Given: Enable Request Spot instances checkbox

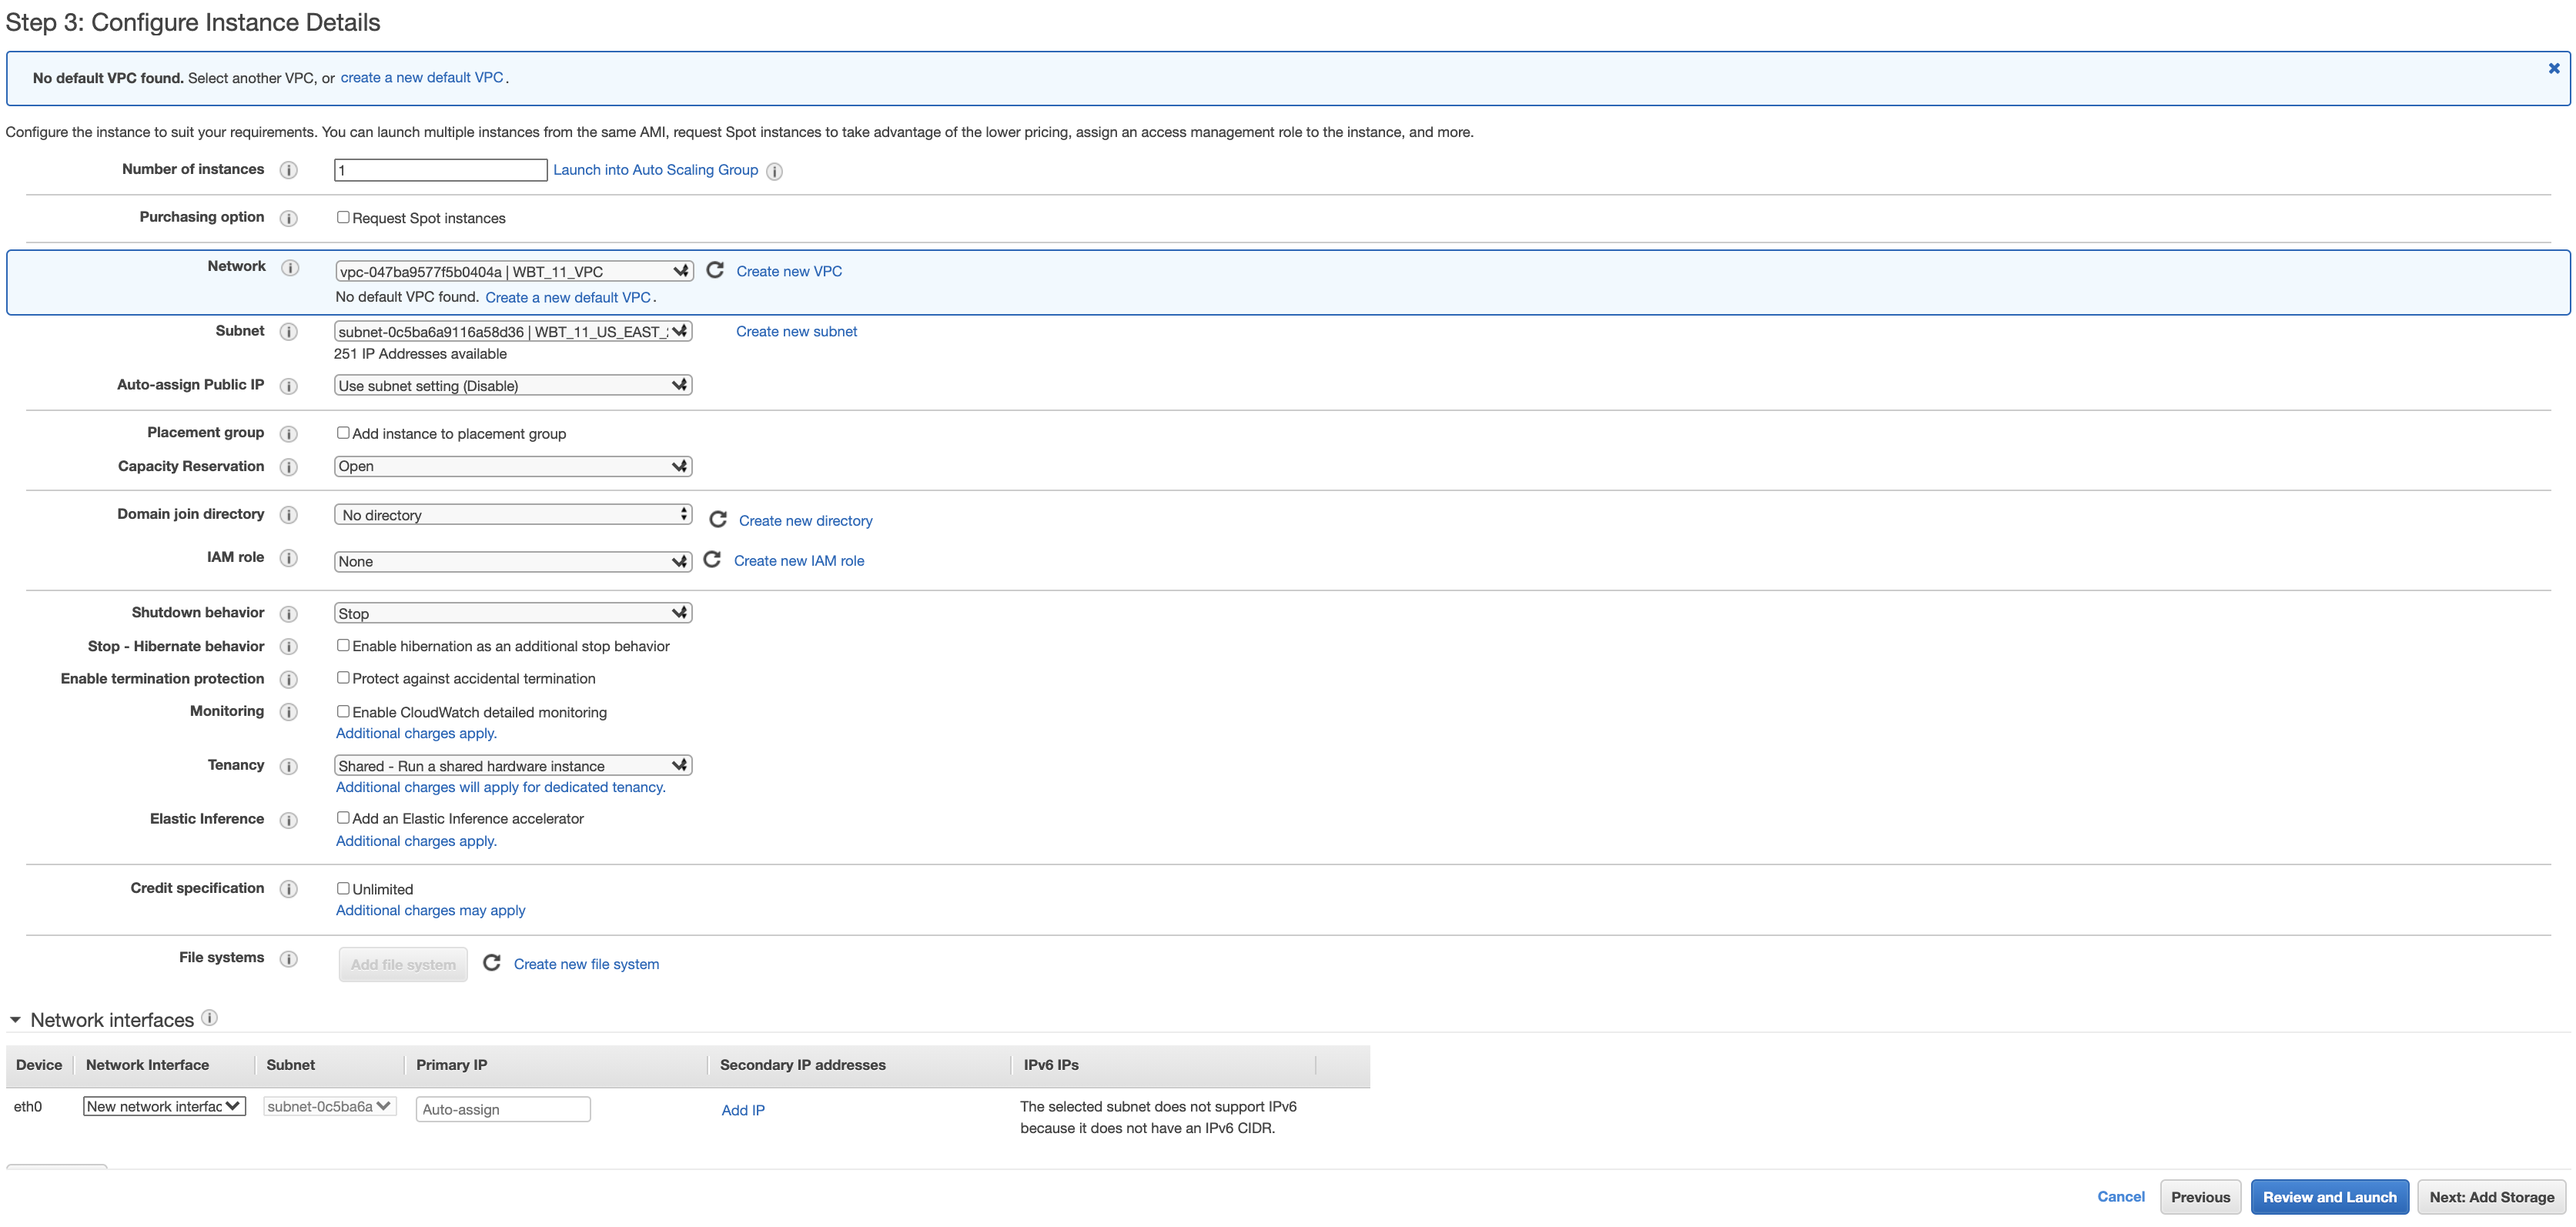Looking at the screenshot, I should [x=343, y=217].
